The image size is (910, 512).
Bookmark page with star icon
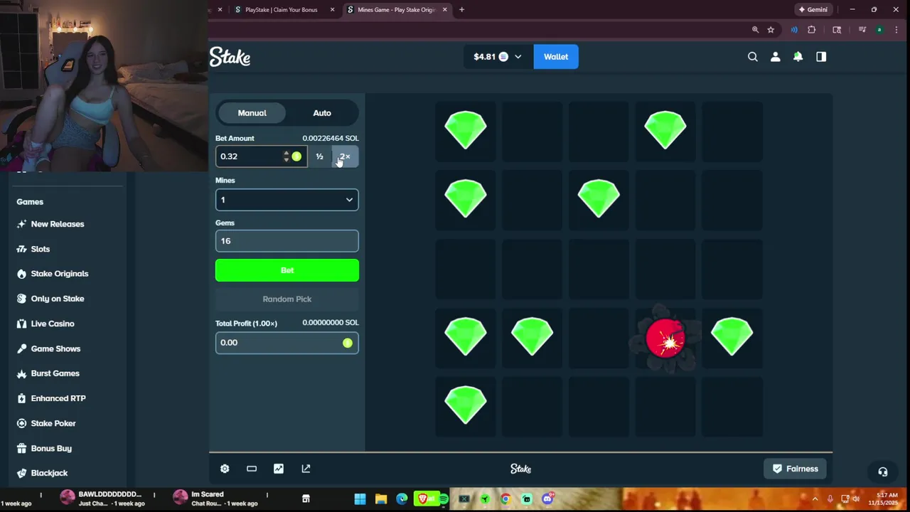(x=771, y=30)
